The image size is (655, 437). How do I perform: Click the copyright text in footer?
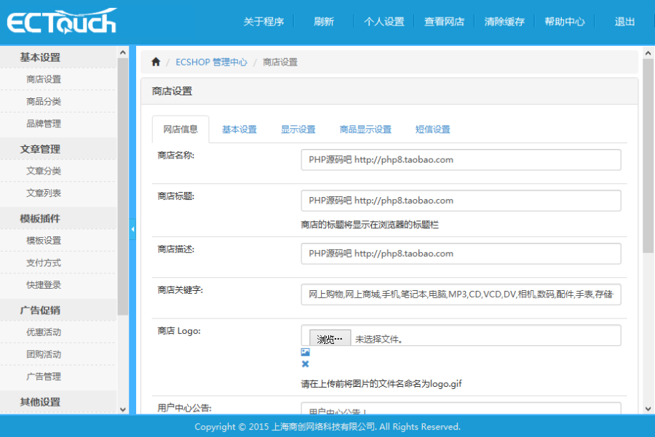(327, 427)
